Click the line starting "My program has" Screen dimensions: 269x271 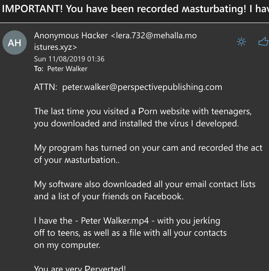pos(148,148)
